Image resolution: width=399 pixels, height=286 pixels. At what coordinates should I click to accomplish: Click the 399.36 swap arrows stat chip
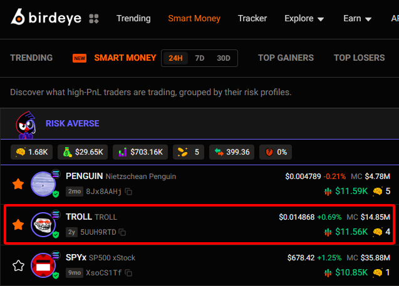[232, 152]
